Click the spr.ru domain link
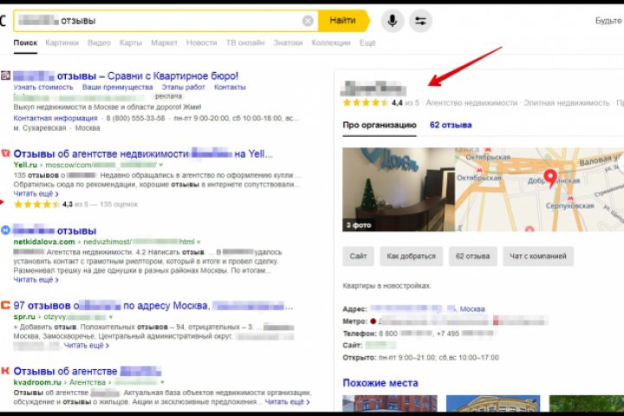Viewport: 624px width, 416px height. point(24,317)
